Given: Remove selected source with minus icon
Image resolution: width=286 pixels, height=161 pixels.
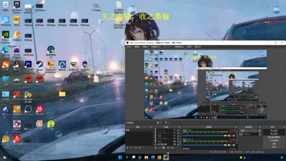Looking at the screenshot, I should (159, 148).
